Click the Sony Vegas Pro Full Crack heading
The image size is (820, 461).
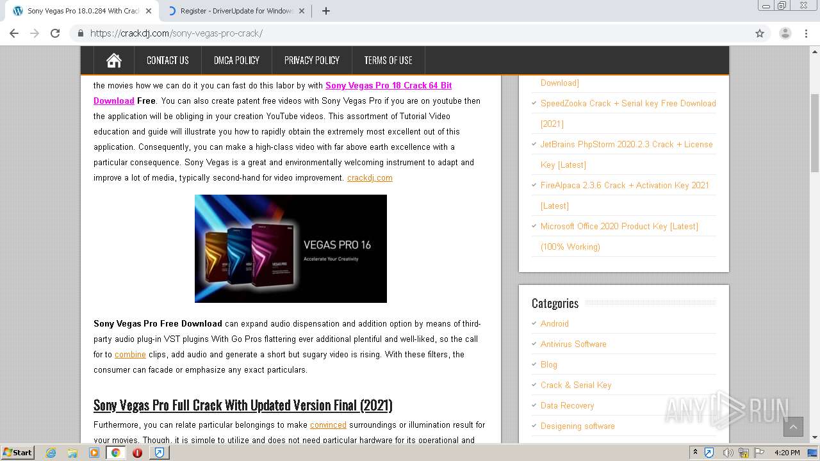pyautogui.click(x=243, y=405)
